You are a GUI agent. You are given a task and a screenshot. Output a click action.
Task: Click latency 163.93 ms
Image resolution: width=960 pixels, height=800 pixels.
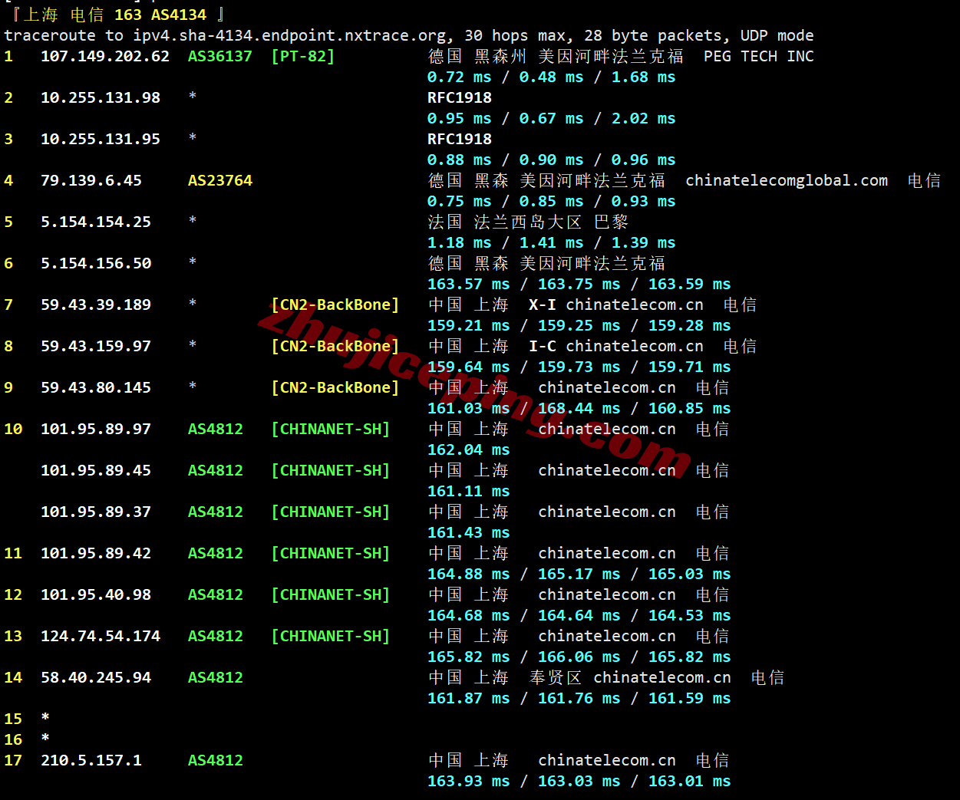469,781
